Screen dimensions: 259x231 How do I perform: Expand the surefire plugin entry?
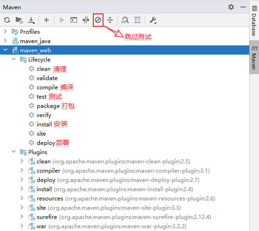(22, 217)
